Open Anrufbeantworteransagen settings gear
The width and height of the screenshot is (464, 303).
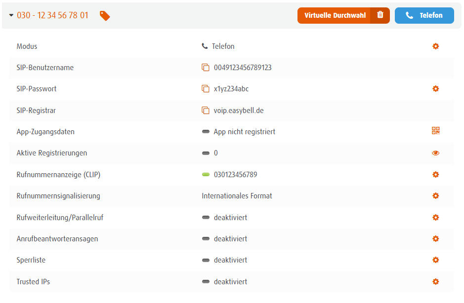click(x=435, y=239)
